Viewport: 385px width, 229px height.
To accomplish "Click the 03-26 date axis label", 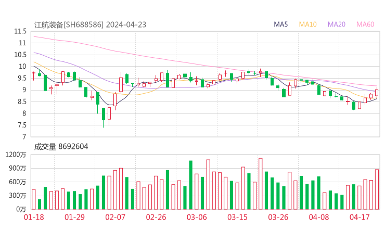I will 278,217.
